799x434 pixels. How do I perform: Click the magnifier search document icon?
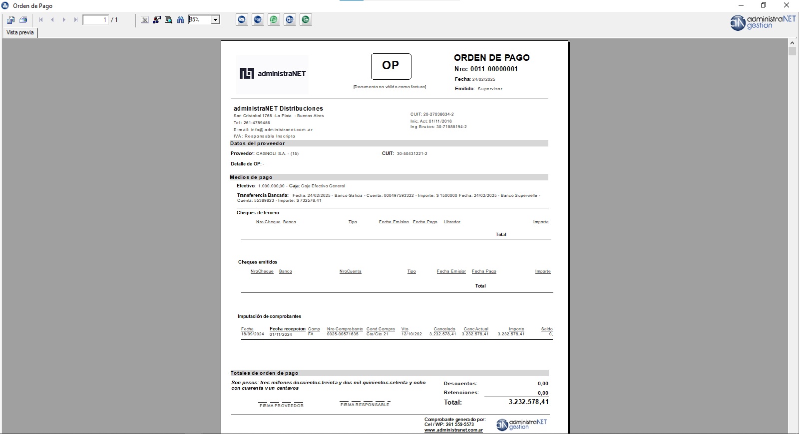pyautogui.click(x=168, y=20)
